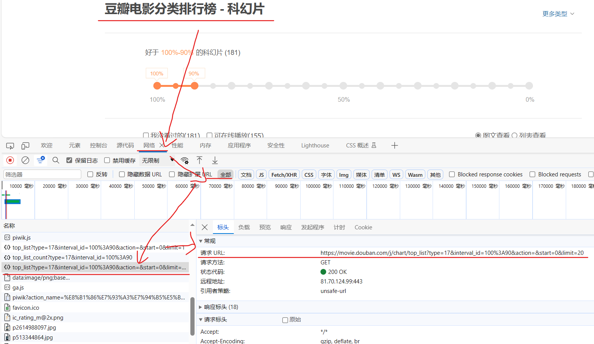The width and height of the screenshot is (594, 344).
Task: Select the image-text view radio button
Action: tap(478, 135)
